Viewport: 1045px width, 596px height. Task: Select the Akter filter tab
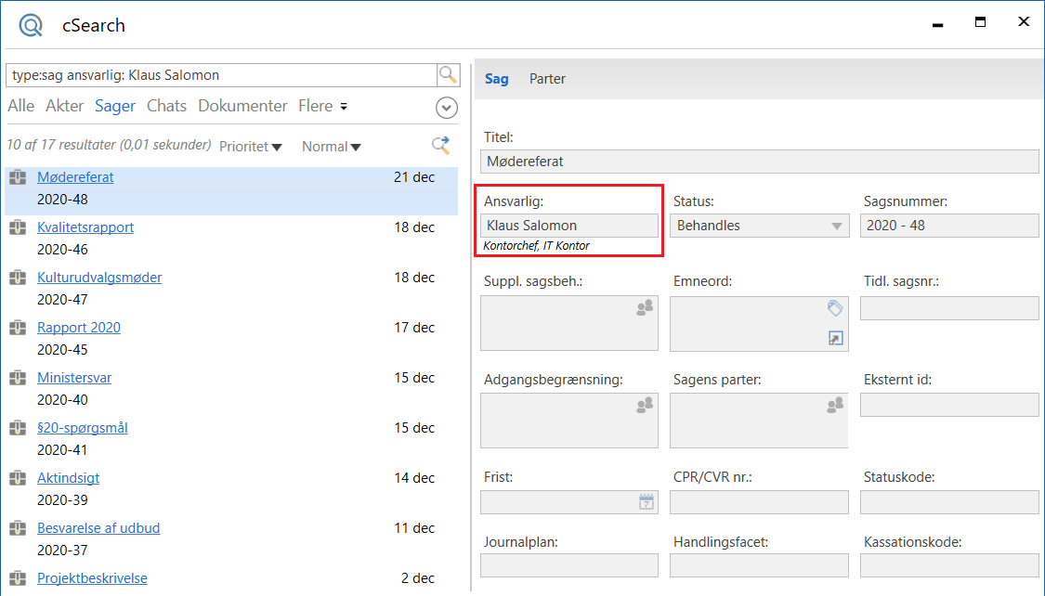point(65,107)
